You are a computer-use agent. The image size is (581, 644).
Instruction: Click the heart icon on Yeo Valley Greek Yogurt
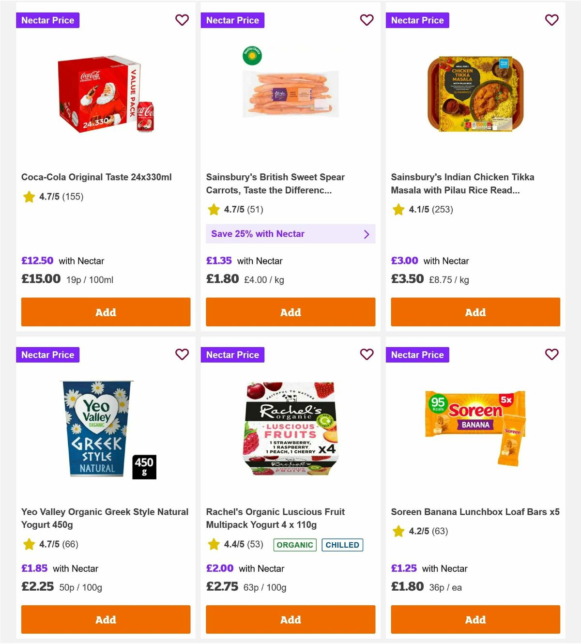coord(182,354)
